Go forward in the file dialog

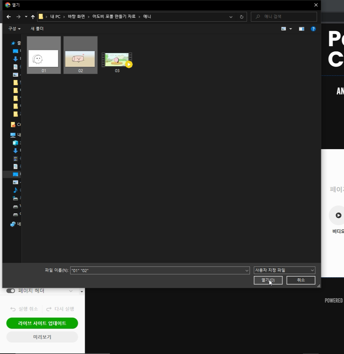pyautogui.click(x=18, y=17)
